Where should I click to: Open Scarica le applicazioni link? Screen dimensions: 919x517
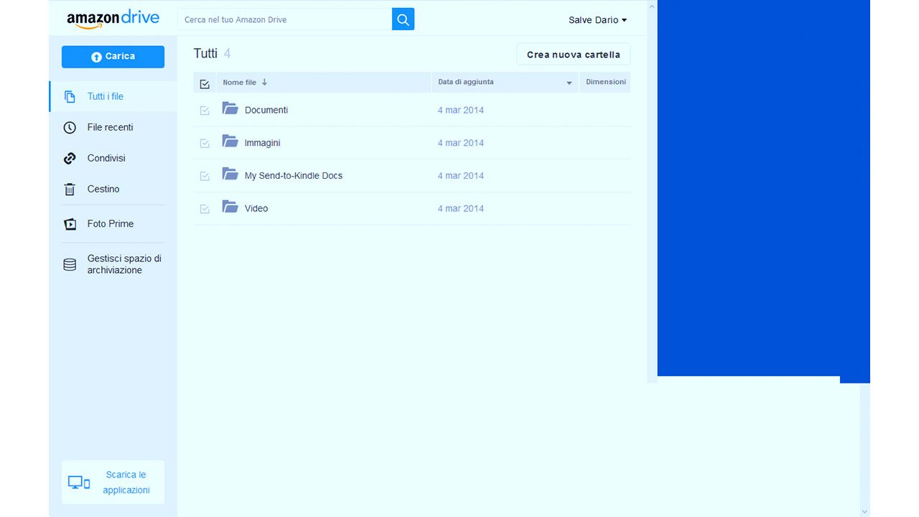click(126, 482)
